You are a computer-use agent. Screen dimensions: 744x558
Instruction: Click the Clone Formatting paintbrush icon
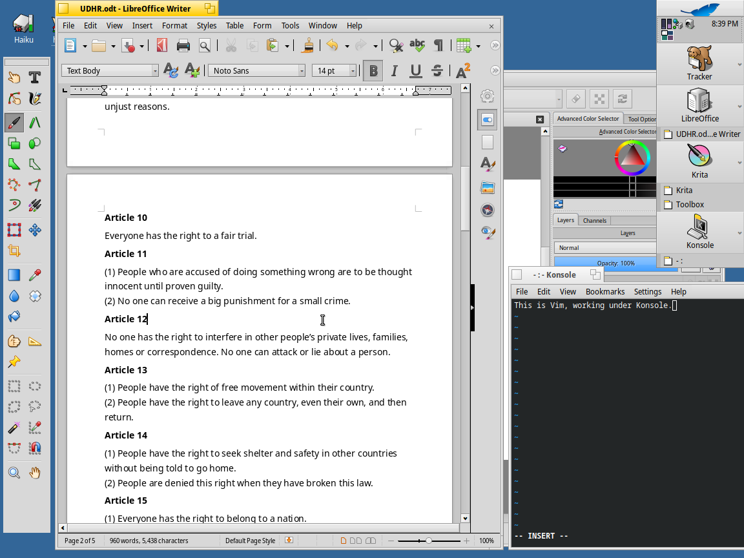[308, 46]
